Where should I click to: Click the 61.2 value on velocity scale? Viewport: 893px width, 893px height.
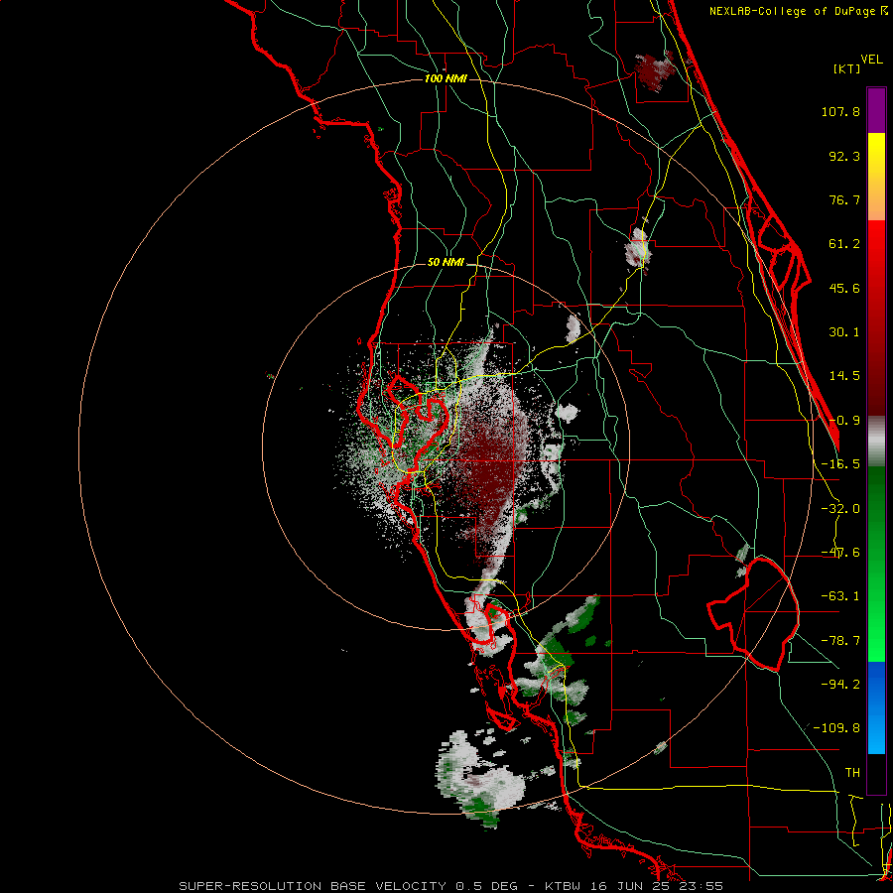844,244
